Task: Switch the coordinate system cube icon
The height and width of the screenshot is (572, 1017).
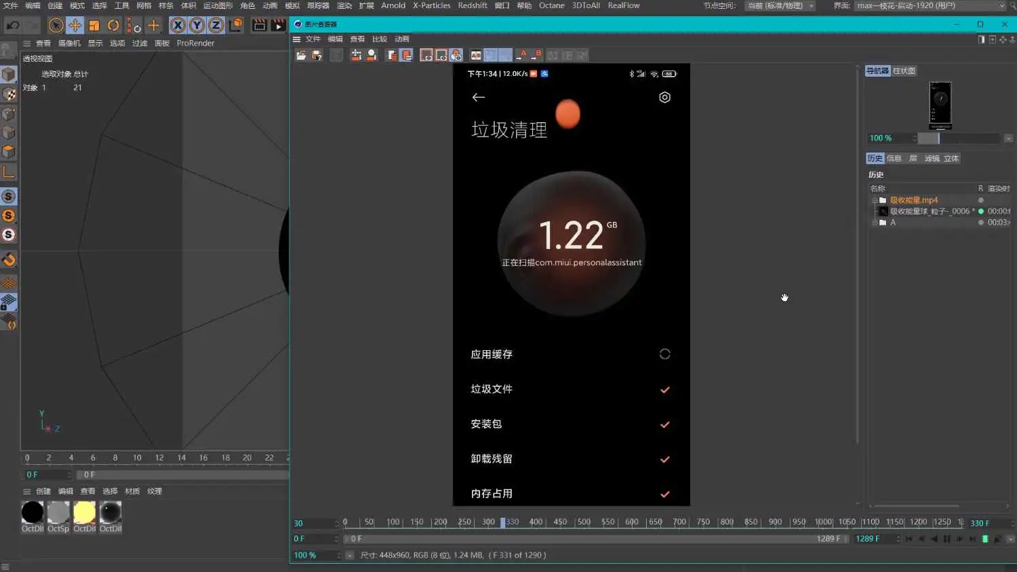Action: (x=235, y=25)
